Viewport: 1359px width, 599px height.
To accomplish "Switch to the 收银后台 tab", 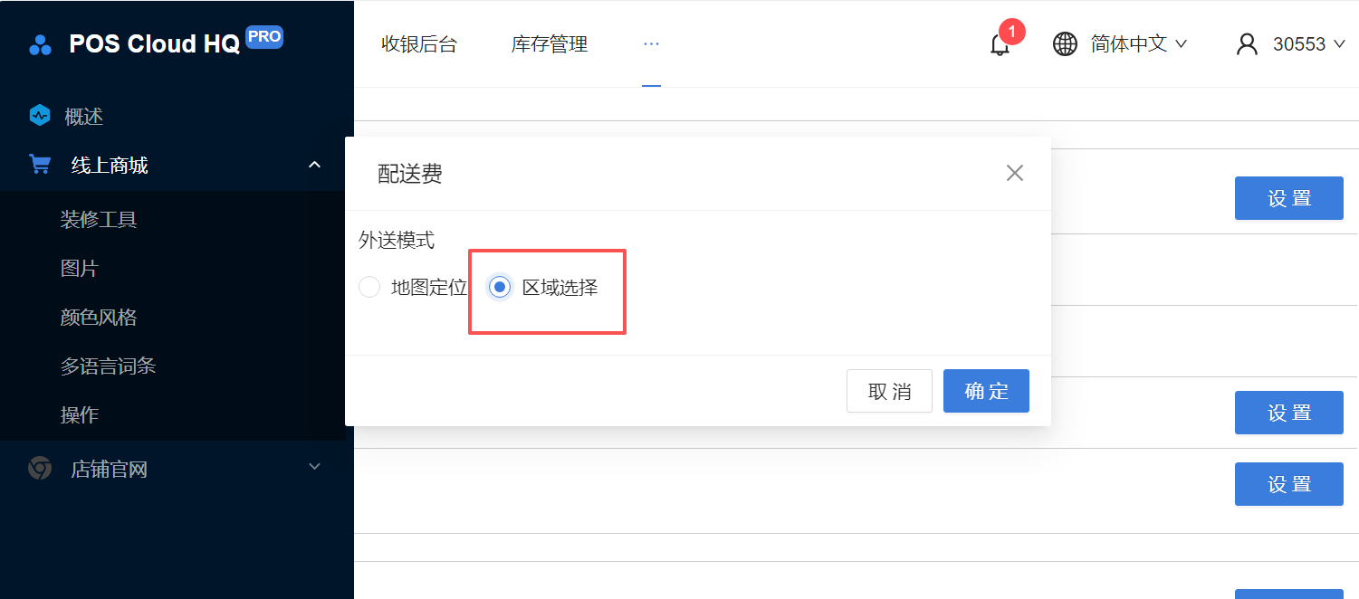I will [419, 43].
